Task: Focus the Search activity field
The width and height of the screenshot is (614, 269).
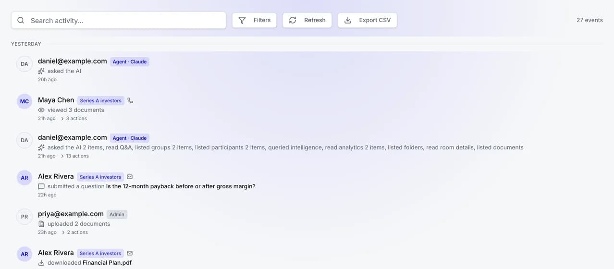Action: [119, 20]
